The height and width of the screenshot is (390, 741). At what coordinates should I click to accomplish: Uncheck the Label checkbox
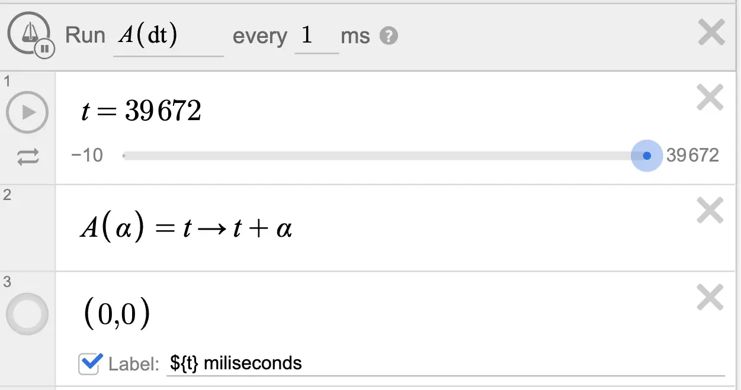coord(89,363)
